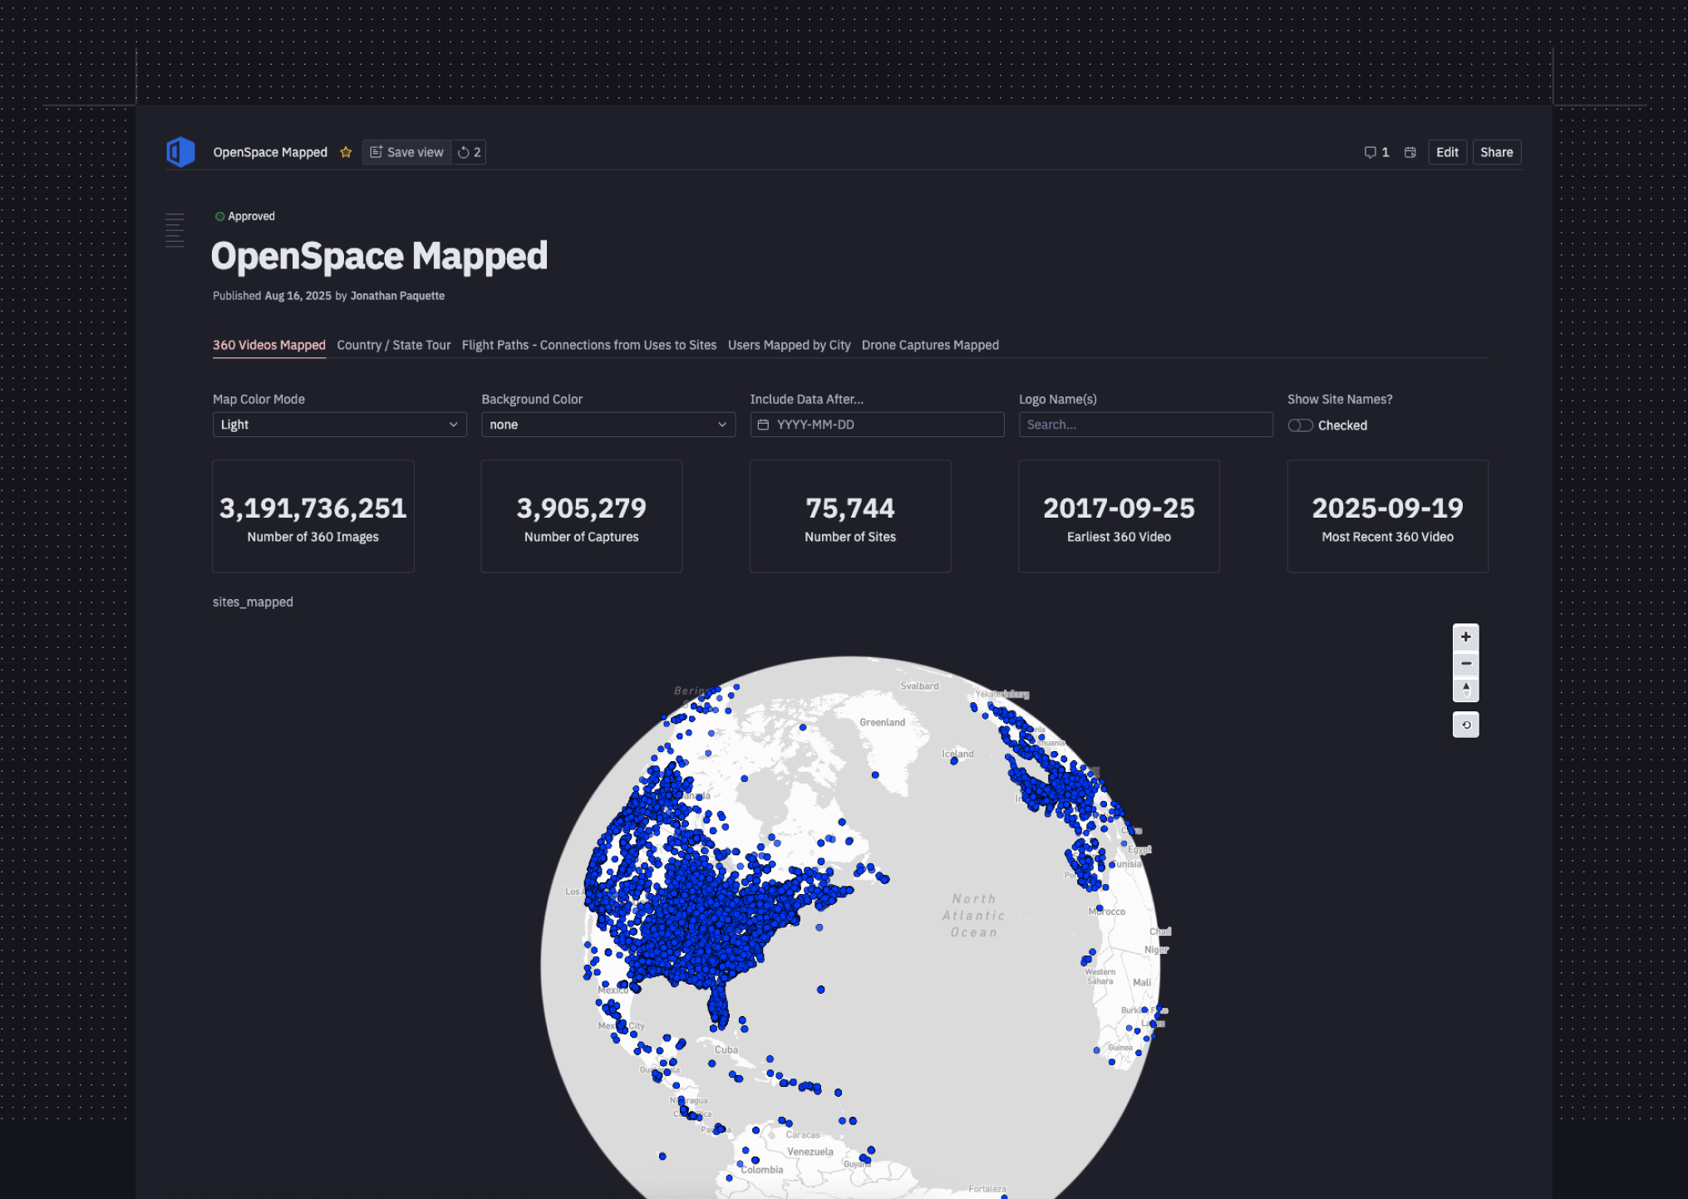This screenshot has height=1199, width=1688.
Task: Click the OpenSpace logo icon
Action: [180, 151]
